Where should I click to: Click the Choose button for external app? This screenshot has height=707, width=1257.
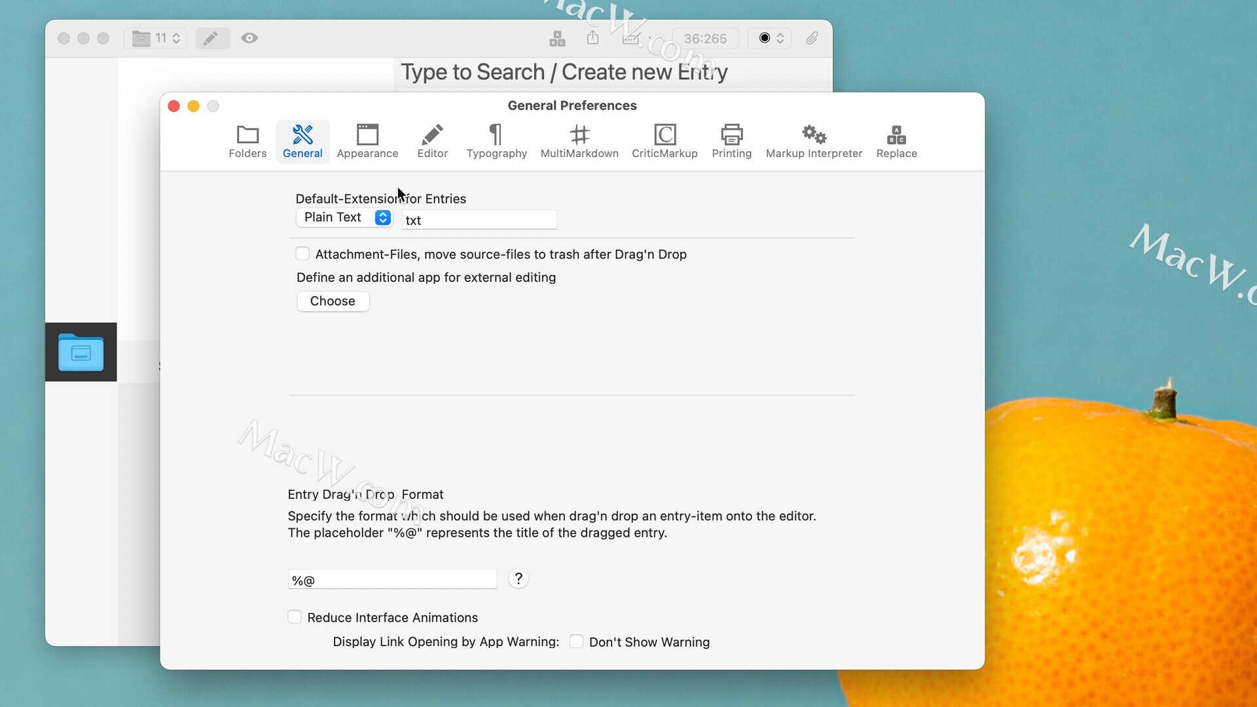333,301
